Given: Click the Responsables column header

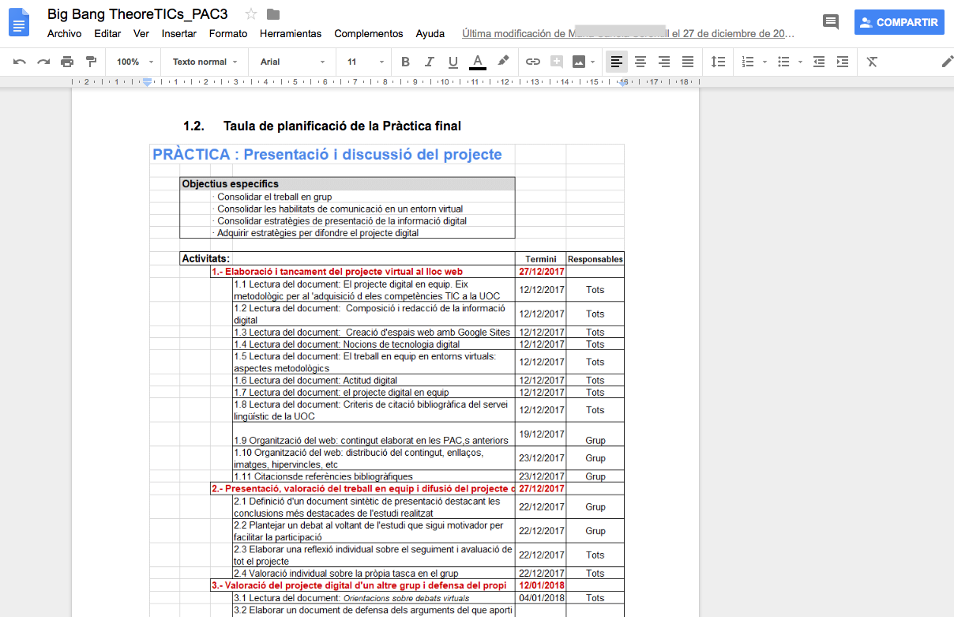Looking at the screenshot, I should [595, 259].
